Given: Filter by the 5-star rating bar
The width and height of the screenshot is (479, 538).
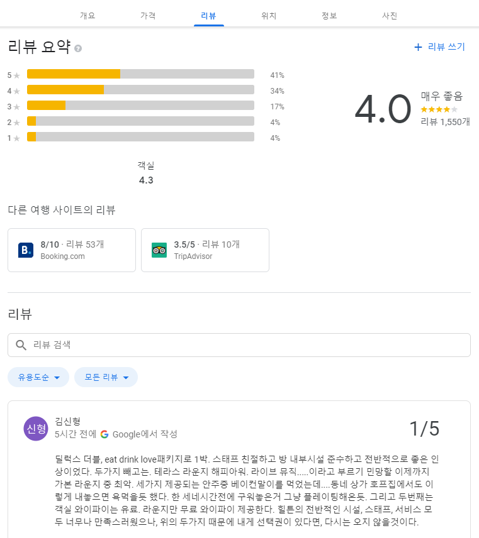Looking at the screenshot, I should click(x=140, y=74).
